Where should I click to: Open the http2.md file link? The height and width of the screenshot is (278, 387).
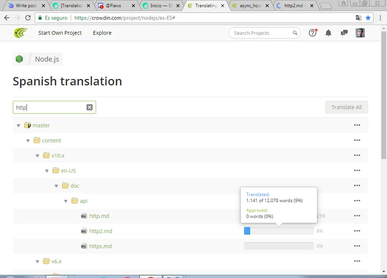click(x=101, y=231)
